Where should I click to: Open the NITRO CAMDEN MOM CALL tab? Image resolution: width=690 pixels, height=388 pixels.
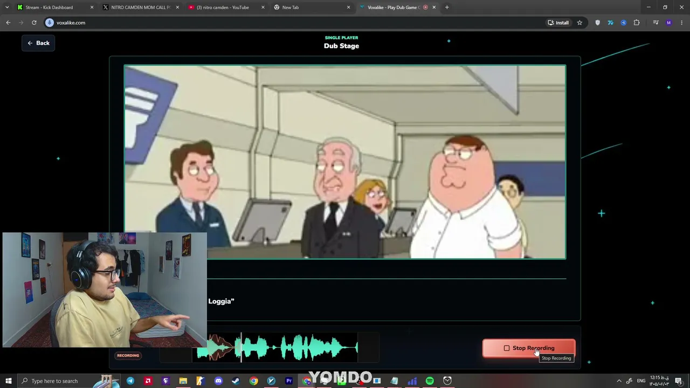coord(140,8)
